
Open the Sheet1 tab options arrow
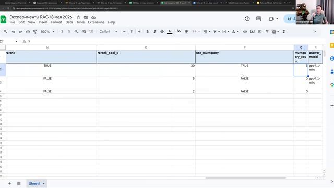click(x=44, y=183)
